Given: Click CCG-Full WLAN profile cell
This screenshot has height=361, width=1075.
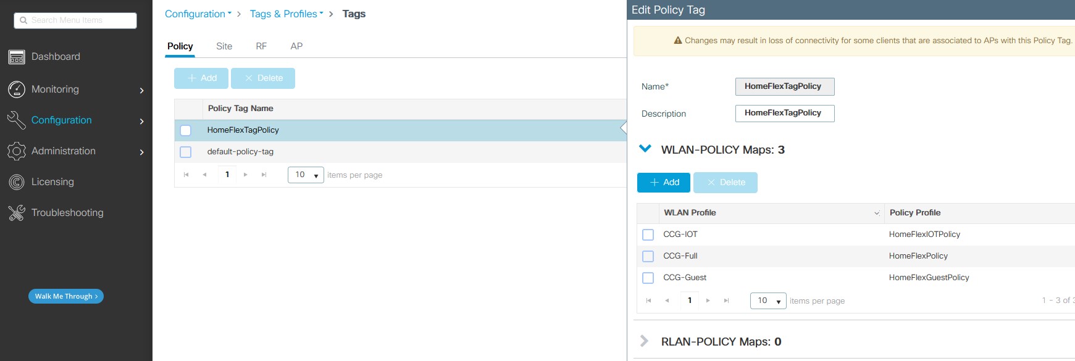Looking at the screenshot, I should coord(680,256).
